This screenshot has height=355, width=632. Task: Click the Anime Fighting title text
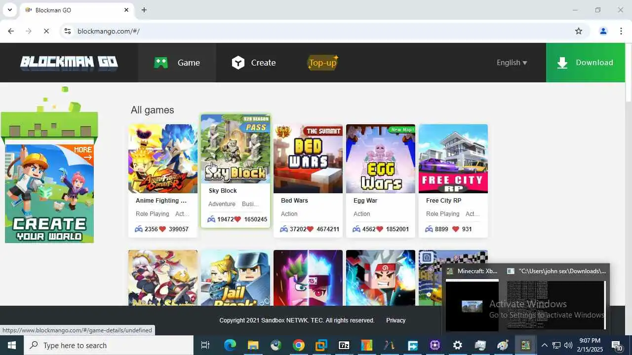[161, 201]
